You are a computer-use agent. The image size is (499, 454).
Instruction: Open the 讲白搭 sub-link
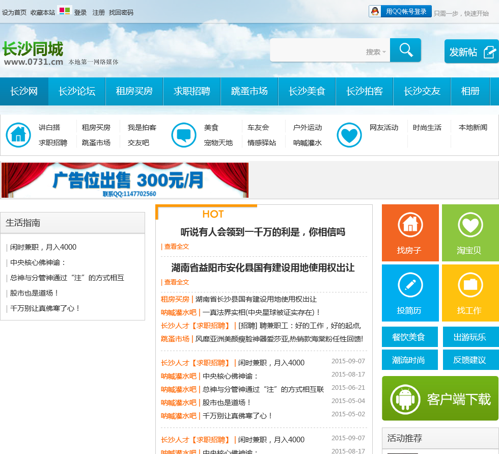click(x=49, y=127)
